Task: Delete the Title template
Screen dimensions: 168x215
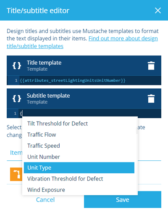Action: [x=151, y=66]
